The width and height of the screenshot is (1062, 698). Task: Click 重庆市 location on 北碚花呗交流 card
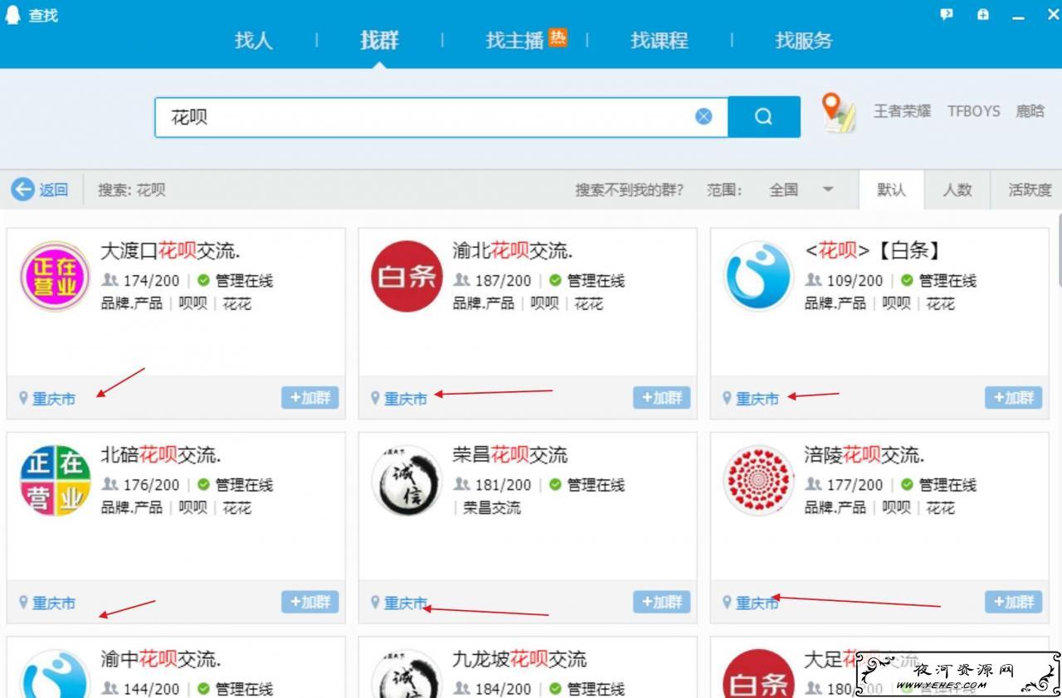click(x=54, y=603)
